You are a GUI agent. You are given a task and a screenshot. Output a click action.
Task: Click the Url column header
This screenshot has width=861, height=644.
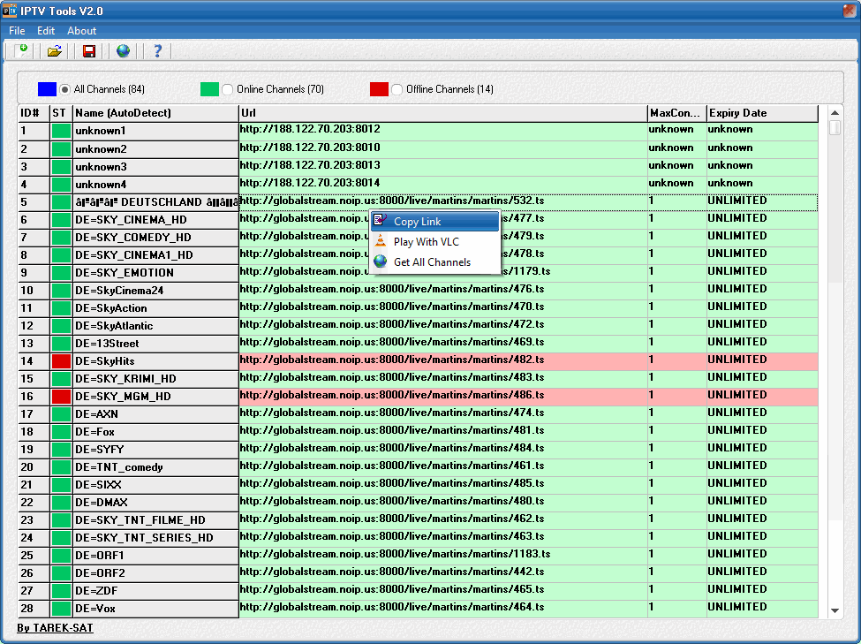tap(443, 113)
